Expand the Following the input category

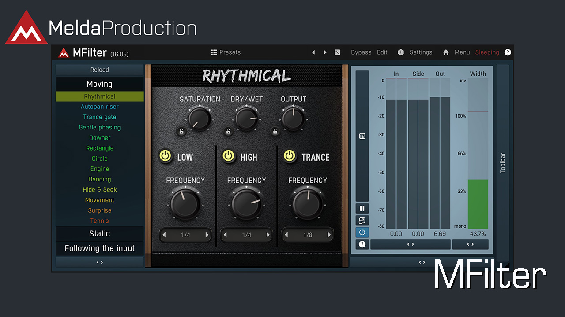(99, 248)
